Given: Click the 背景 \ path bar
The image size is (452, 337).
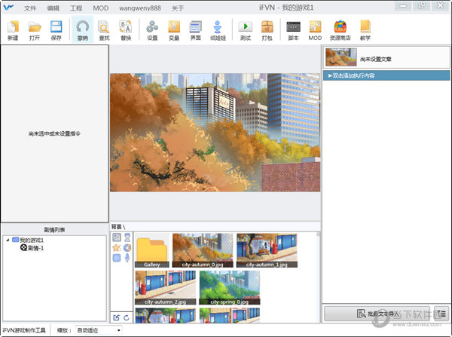Looking at the screenshot, I should (x=215, y=227).
